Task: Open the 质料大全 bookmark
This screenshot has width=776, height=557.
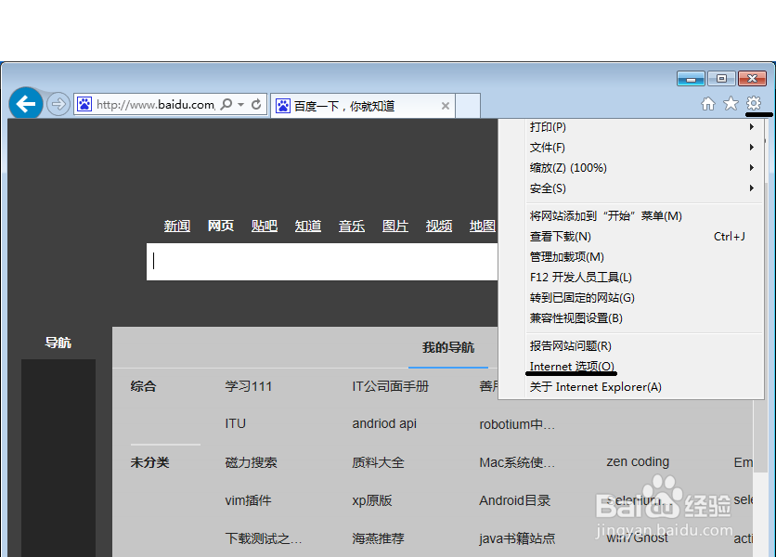Action: click(378, 462)
